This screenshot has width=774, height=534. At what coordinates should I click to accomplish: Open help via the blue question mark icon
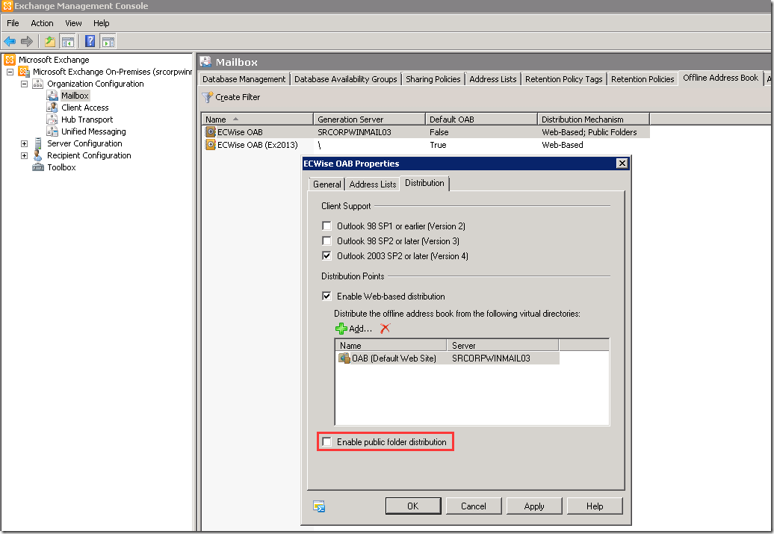pos(90,42)
